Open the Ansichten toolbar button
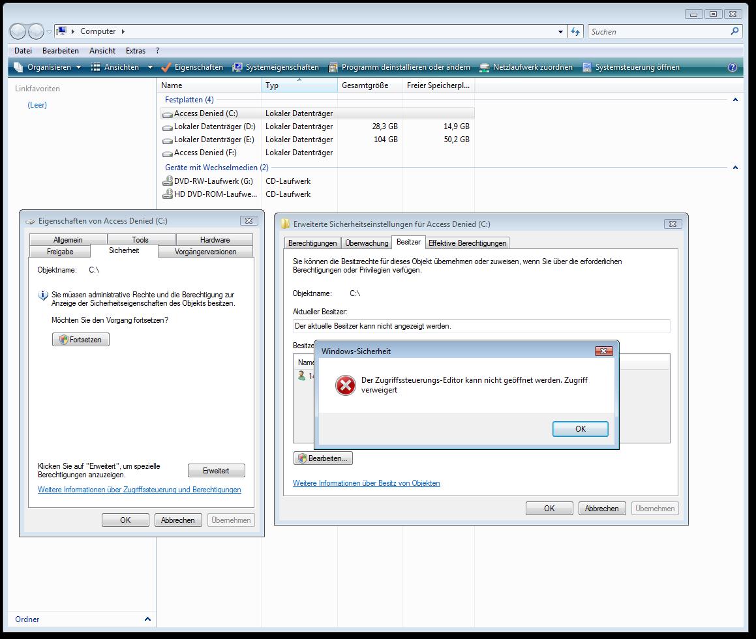Image resolution: width=756 pixels, height=639 pixels. pyautogui.click(x=116, y=67)
